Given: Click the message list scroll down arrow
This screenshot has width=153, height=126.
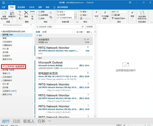Looking at the screenshot, I should 95,116.
